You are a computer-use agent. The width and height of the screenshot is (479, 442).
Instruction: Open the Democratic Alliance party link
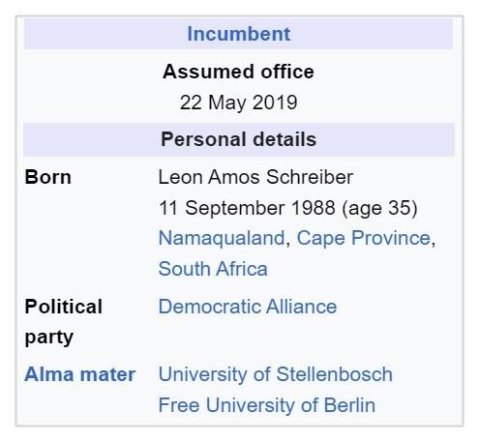(x=248, y=307)
